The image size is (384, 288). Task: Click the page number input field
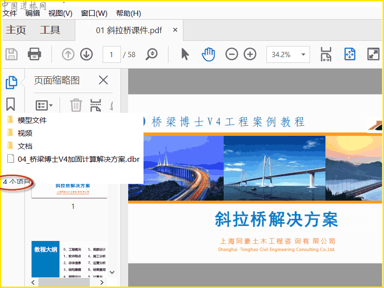[x=112, y=54]
